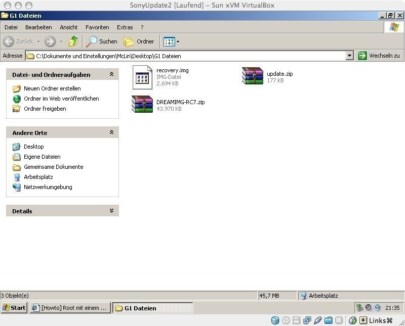Click the Zurück back arrow button

[9, 41]
